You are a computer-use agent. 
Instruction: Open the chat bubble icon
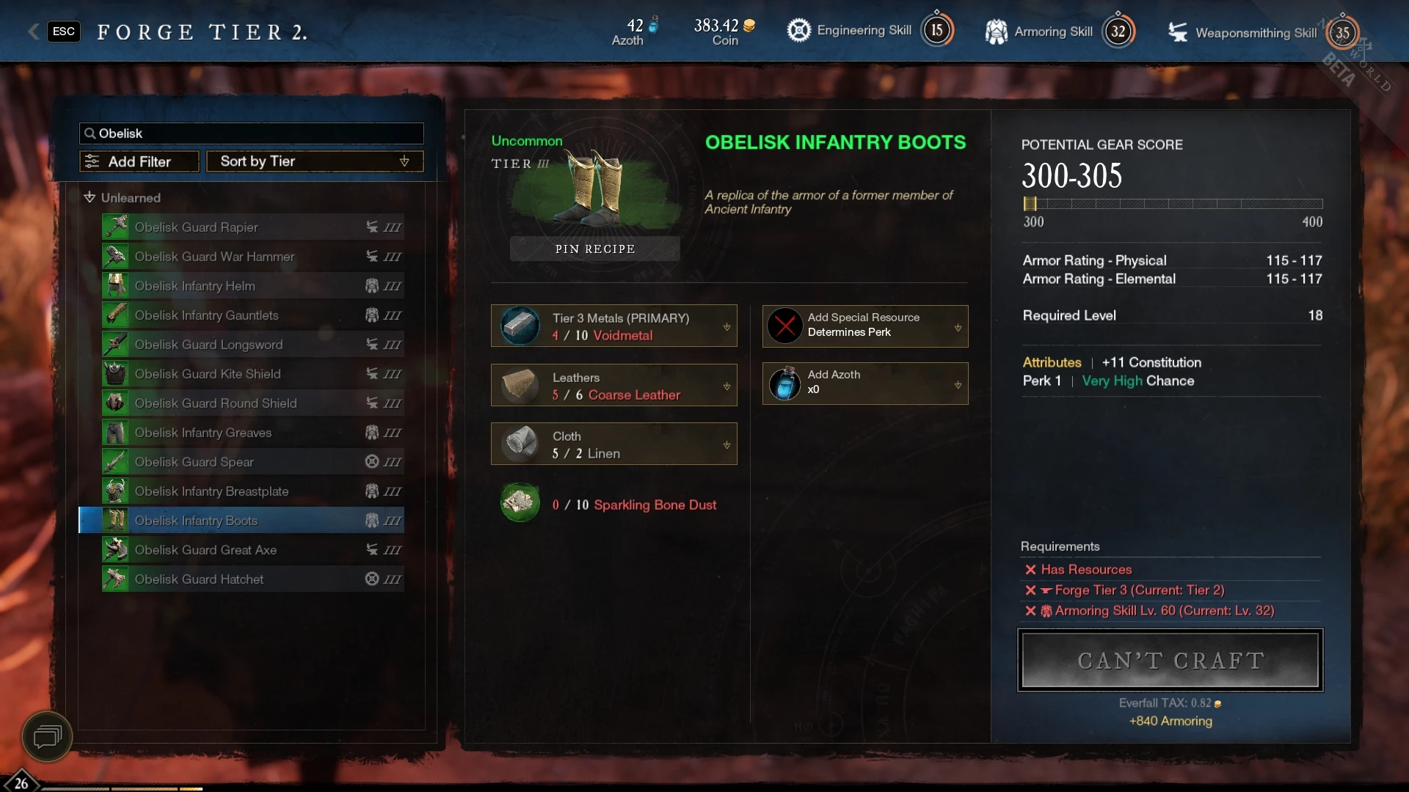[x=47, y=736]
